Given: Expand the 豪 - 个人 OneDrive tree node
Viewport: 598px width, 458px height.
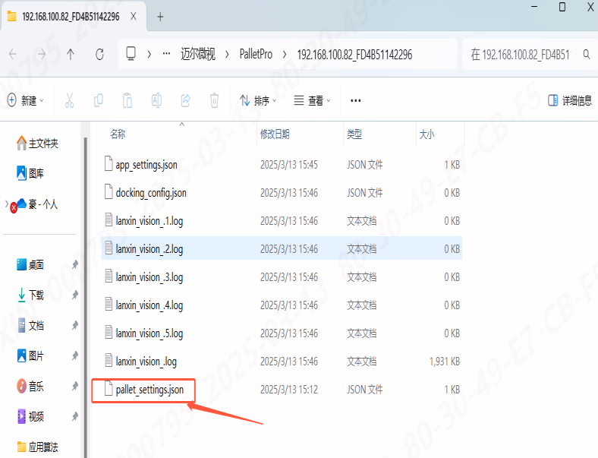Looking at the screenshot, I should pos(7,204).
